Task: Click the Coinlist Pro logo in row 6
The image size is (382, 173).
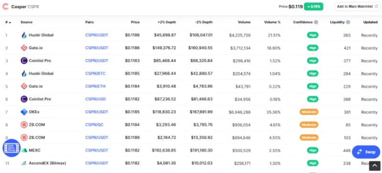Action: coord(24,99)
